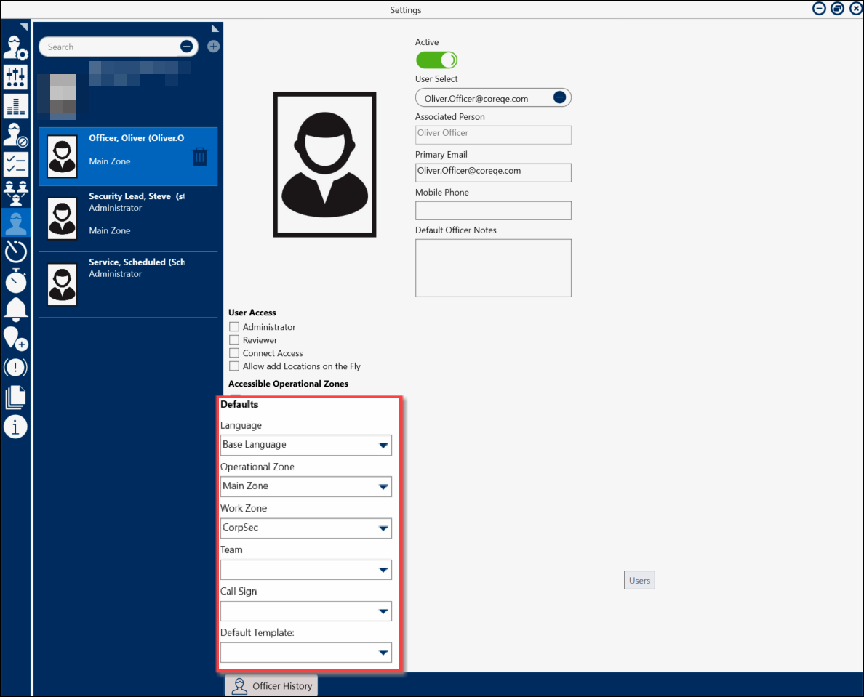Open the add location pin icon

point(15,338)
